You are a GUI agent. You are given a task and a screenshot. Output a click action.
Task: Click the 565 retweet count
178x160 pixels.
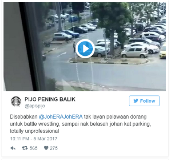pyautogui.click(x=33, y=148)
